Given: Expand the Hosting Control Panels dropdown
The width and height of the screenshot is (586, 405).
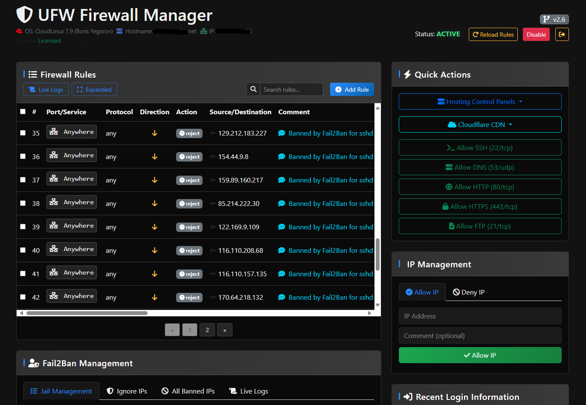Looking at the screenshot, I should [480, 101].
